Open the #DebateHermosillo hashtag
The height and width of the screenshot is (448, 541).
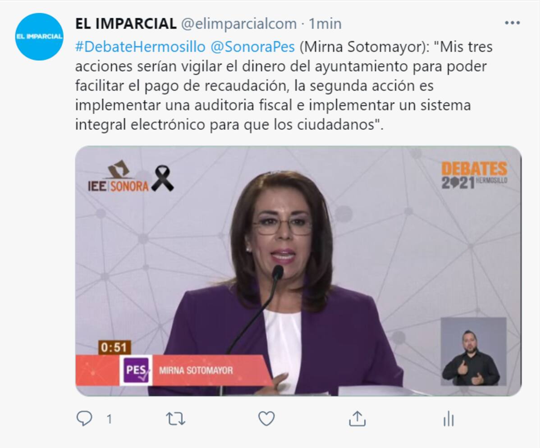pos(141,46)
